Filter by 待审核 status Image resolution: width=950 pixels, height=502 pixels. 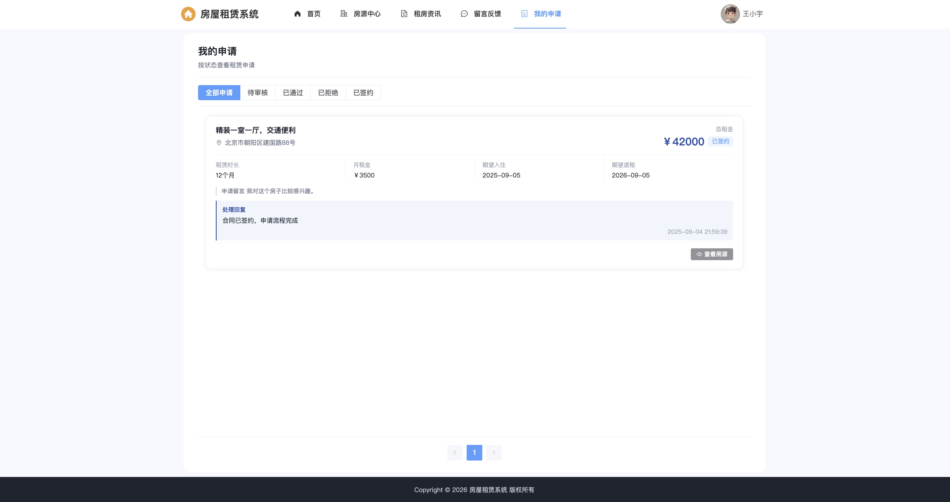pyautogui.click(x=258, y=93)
